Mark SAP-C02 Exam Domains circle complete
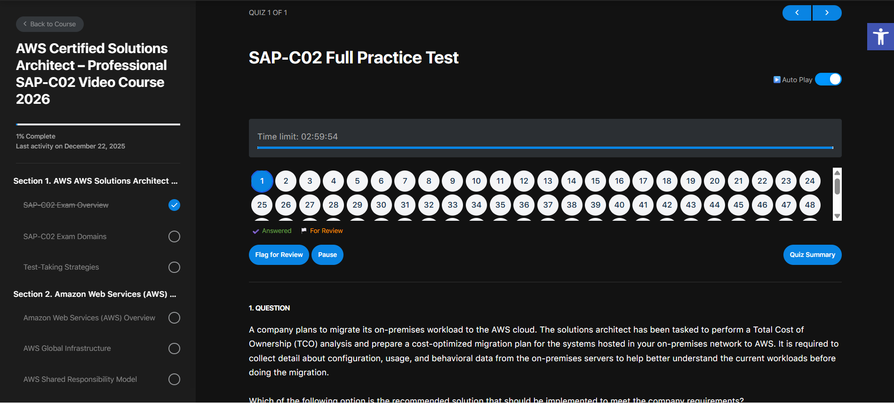 click(x=174, y=237)
